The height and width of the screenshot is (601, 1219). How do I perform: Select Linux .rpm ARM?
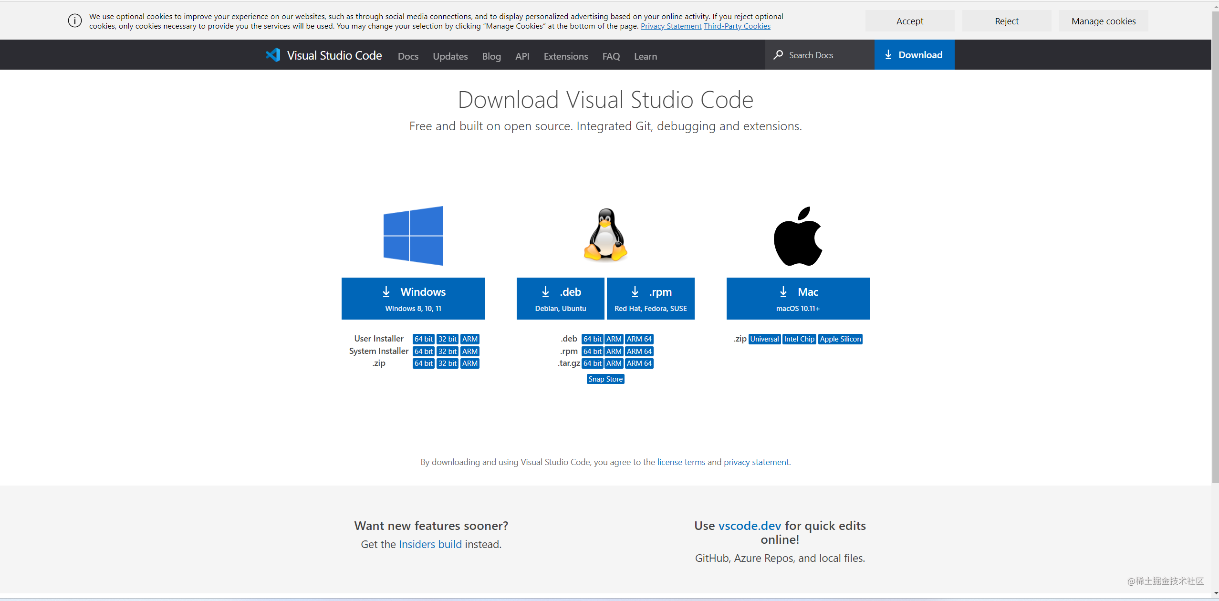point(614,352)
